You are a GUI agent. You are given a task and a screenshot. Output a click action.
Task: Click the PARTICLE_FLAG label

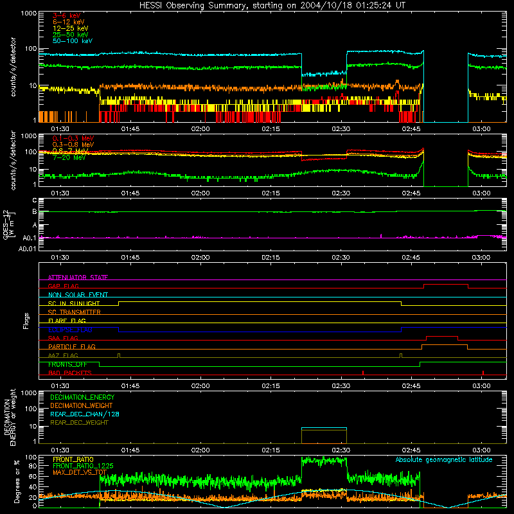(x=72, y=346)
